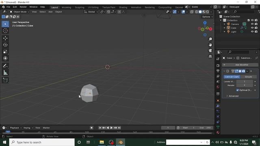The image size is (260, 146).
Task: Click the pan view hand icon
Action: coord(210,45)
